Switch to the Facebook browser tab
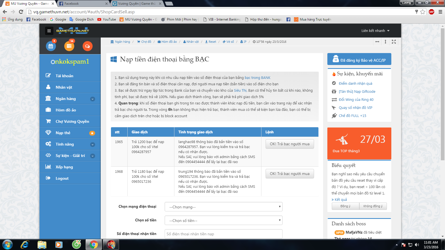This screenshot has height=250, width=445. [83, 4]
